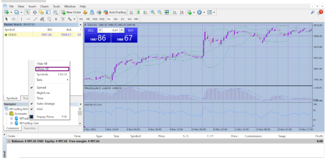Open the Charts menu
Image resolution: width=331 pixels, height=162 pixels.
(x=45, y=6)
